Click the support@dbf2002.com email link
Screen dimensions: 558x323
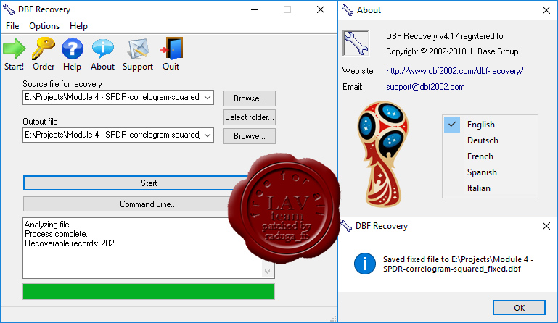click(x=425, y=87)
